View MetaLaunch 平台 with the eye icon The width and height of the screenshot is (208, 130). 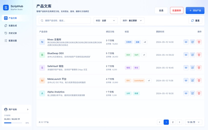(x=186, y=81)
